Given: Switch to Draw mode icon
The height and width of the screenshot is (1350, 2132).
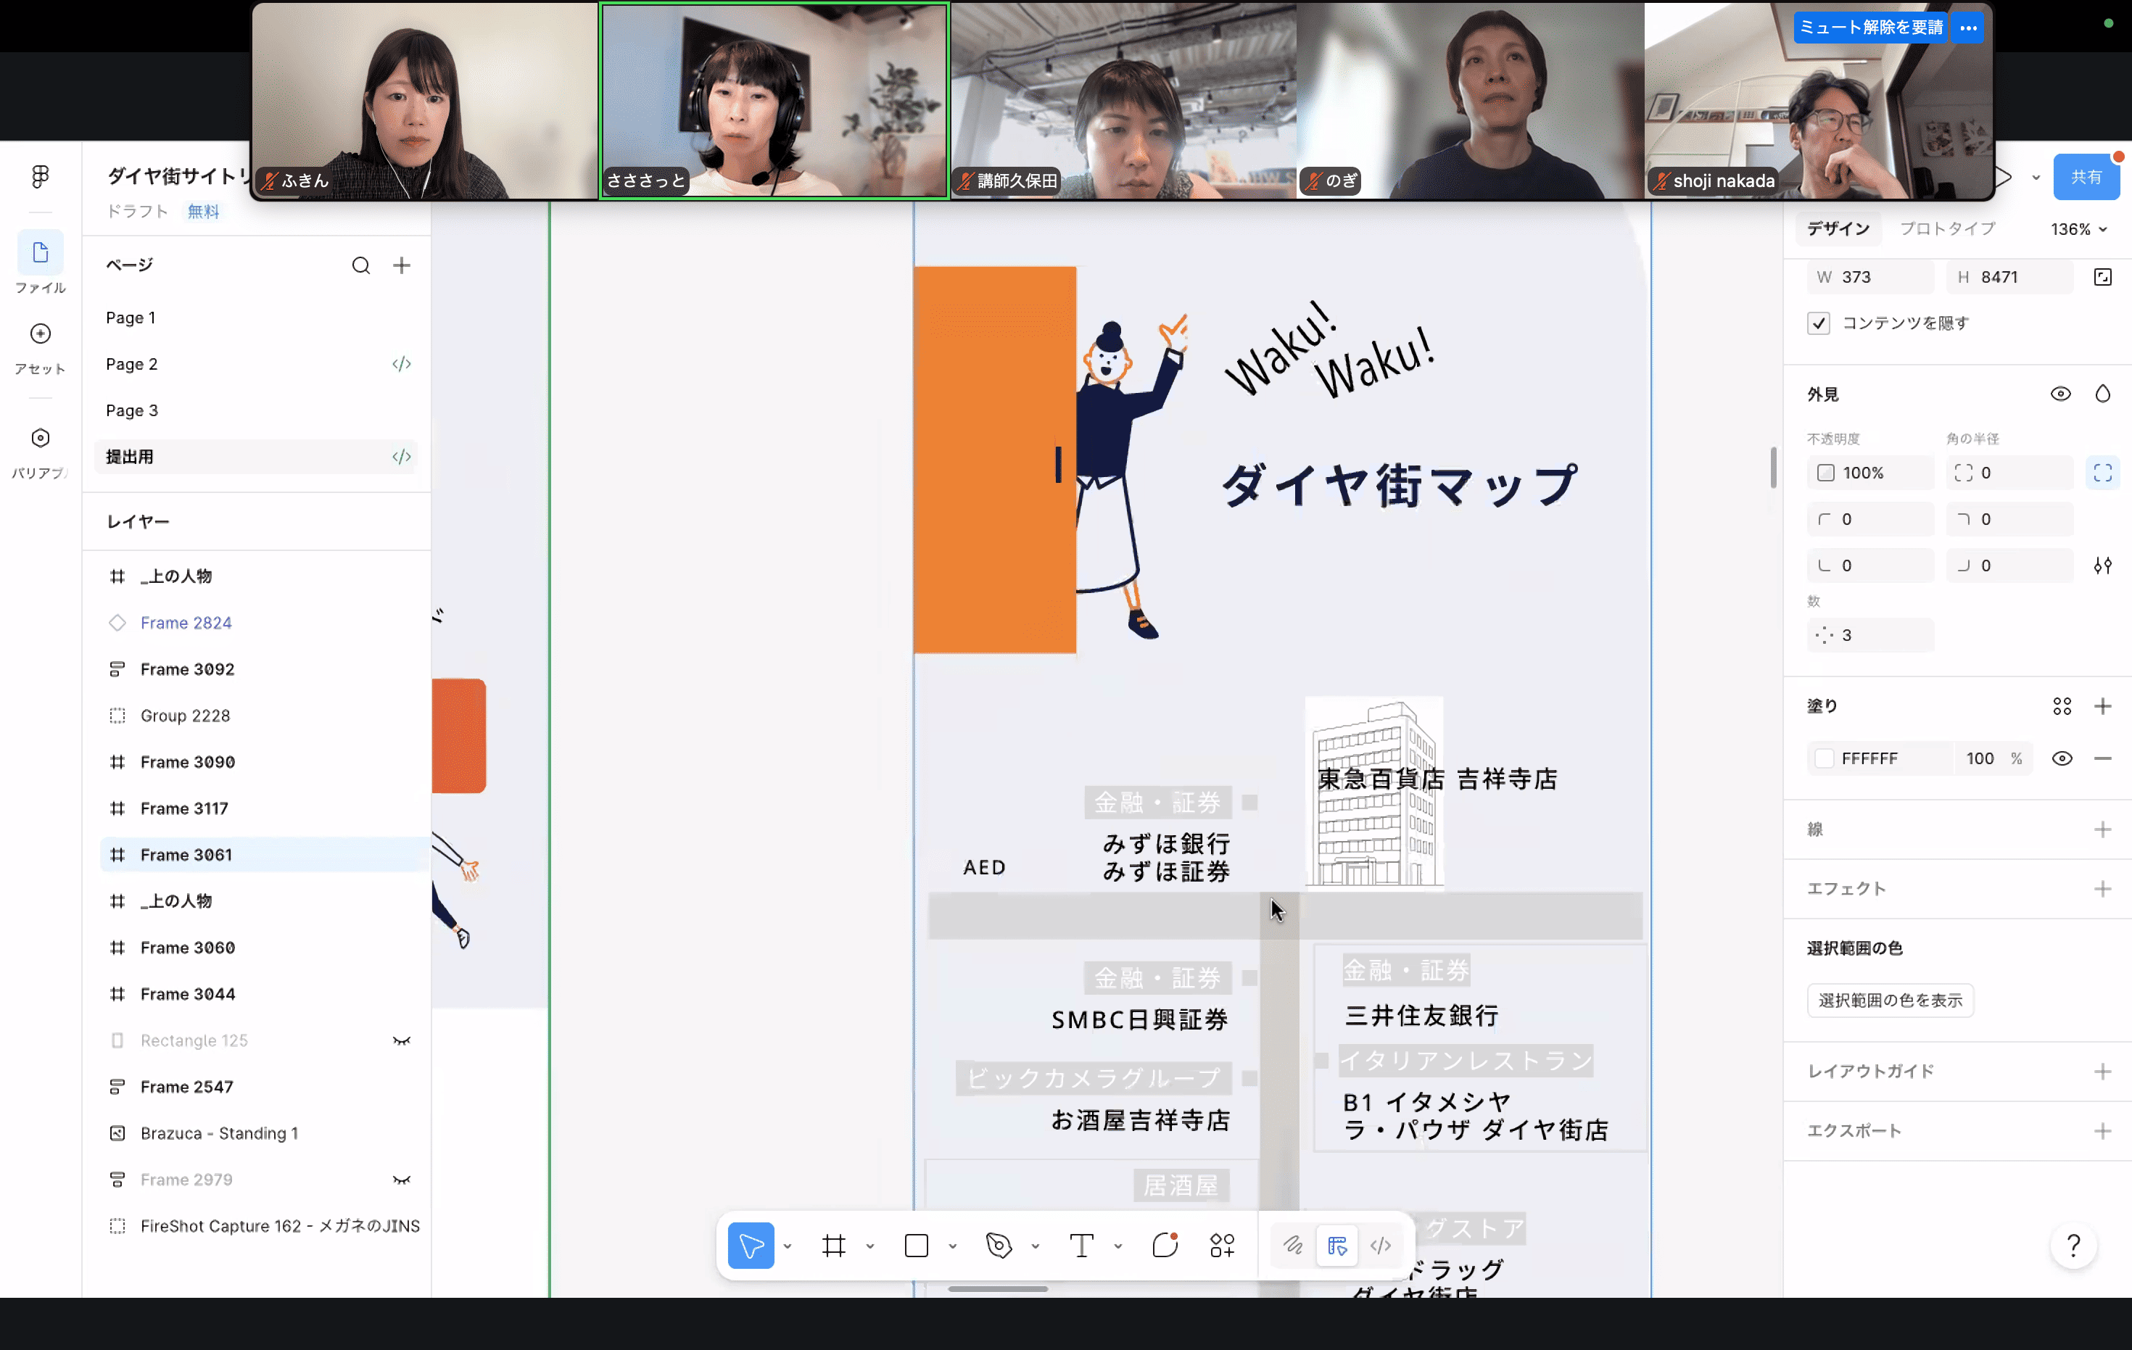Looking at the screenshot, I should coord(1293,1246).
